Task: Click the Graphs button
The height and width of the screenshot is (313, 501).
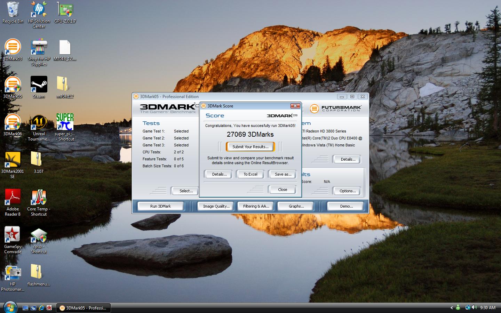Action: tap(296, 206)
